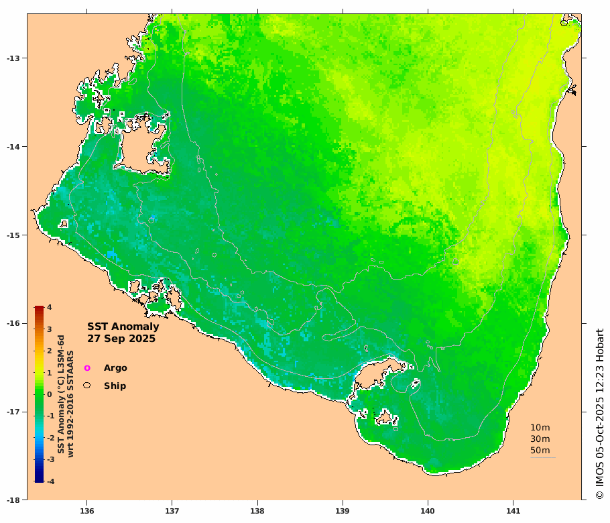The height and width of the screenshot is (523, 610).
Task: Click the '139' longitude axis label
Action: point(343,511)
